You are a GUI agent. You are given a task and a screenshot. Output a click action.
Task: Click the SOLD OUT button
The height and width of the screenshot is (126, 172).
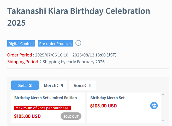[x=71, y=116]
